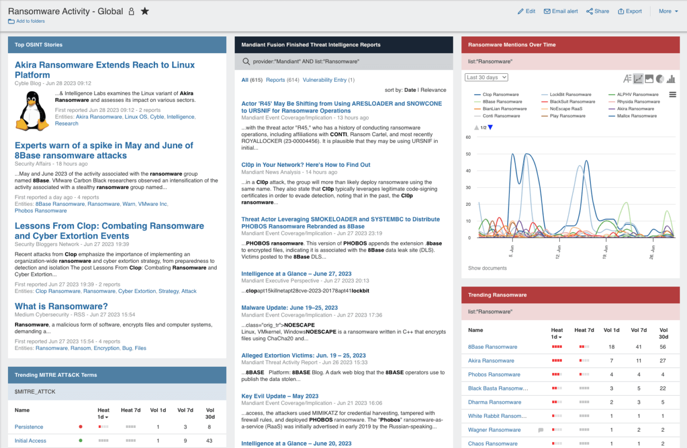
Task: Toggle Play Ransomware series in chart legend
Action: [x=564, y=116]
